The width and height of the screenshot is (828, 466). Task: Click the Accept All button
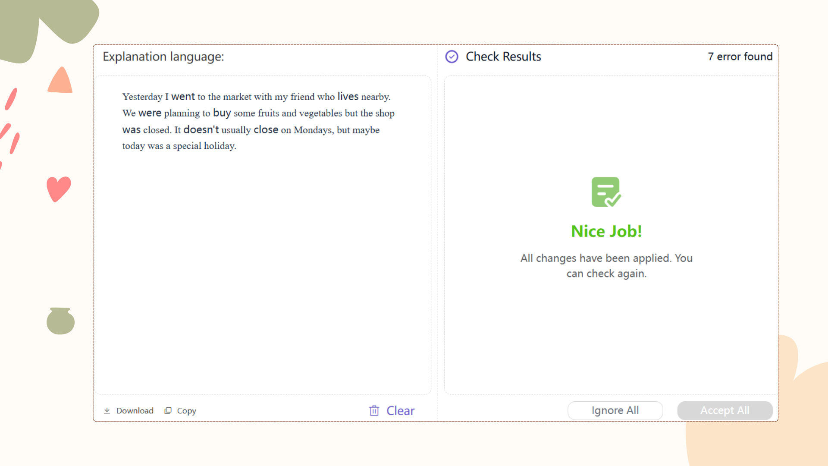coord(724,410)
